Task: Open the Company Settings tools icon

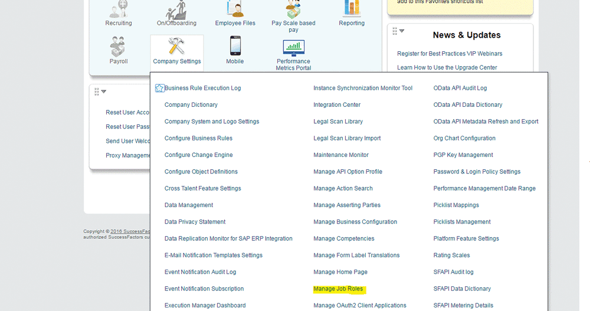Action: pos(176,46)
